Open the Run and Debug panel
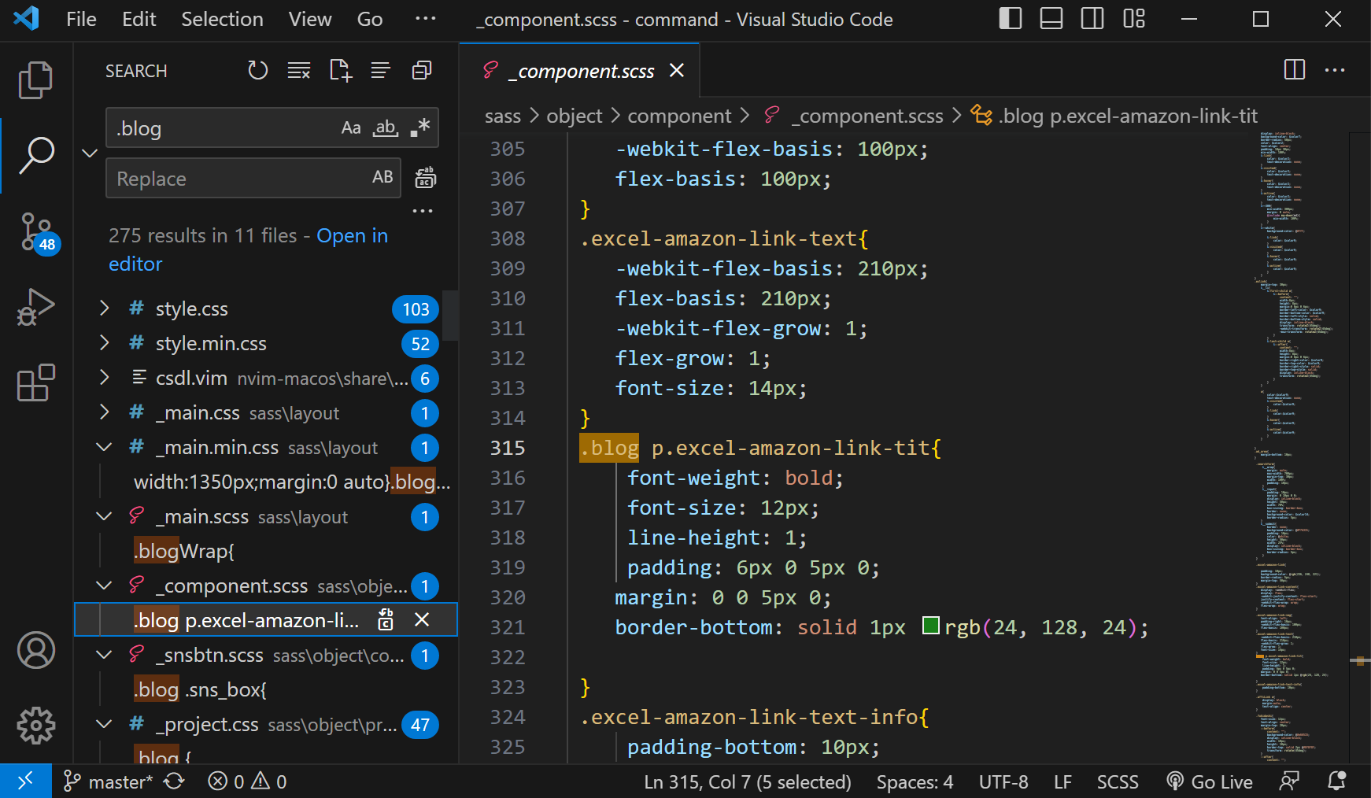The image size is (1371, 798). tap(35, 308)
